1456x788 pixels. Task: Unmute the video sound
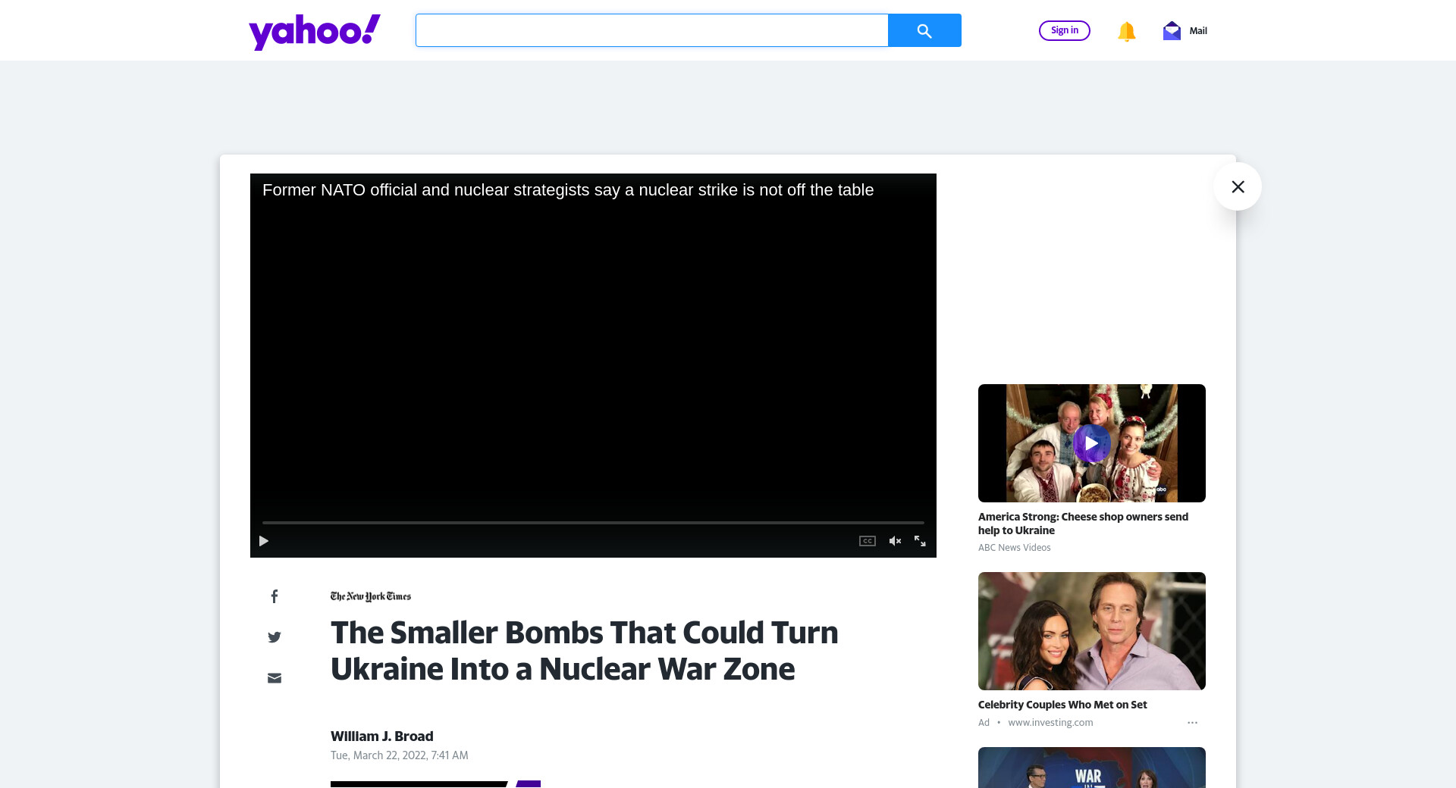point(895,541)
